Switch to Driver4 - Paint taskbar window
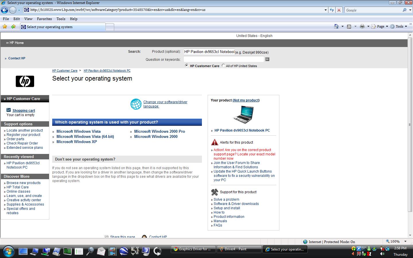Viewport: 413px width, 258px height. 239,249
